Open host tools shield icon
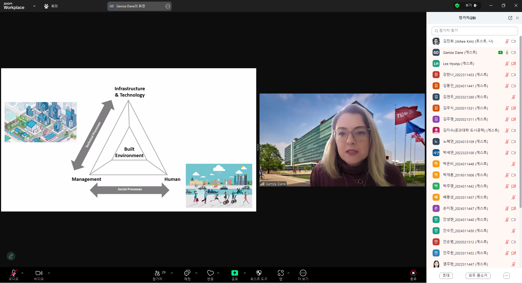 point(259,273)
